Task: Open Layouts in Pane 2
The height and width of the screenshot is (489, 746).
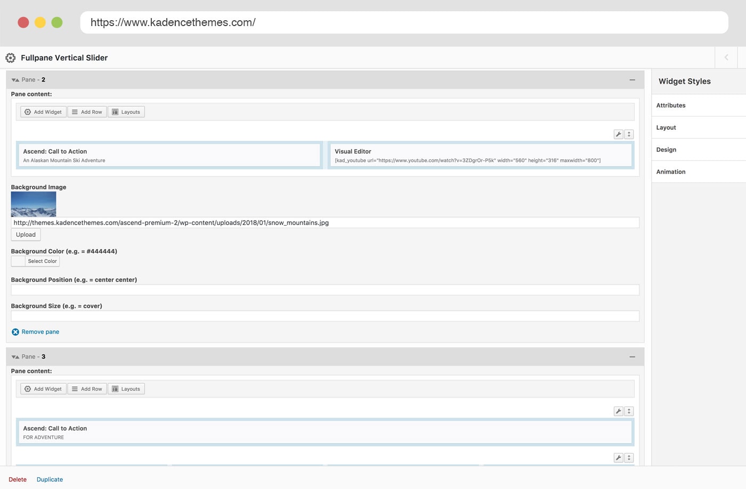Action: (126, 112)
